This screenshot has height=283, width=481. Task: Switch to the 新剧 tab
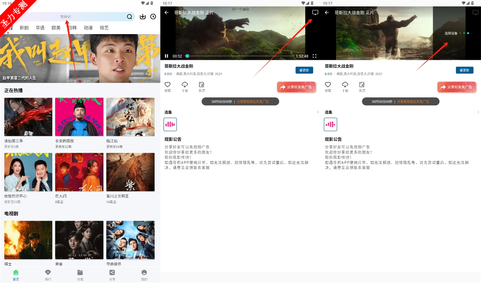coord(24,28)
